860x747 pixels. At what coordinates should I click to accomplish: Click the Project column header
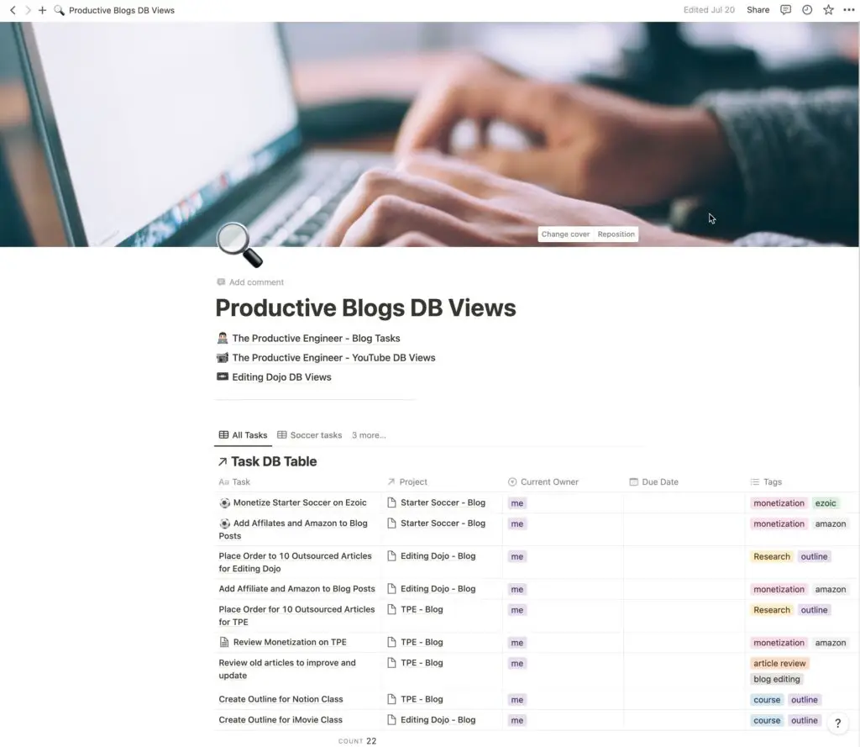(x=407, y=482)
